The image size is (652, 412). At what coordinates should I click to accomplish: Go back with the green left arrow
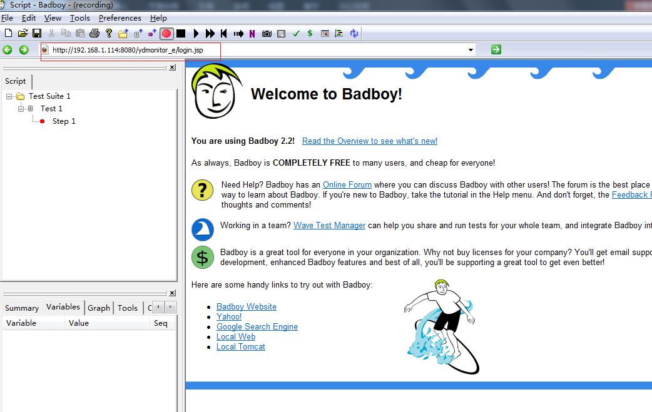tap(7, 50)
